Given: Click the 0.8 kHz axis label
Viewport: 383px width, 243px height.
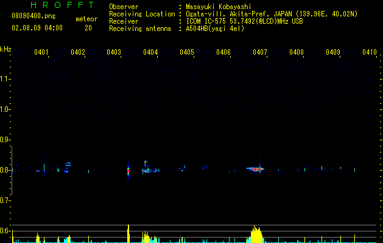Looking at the screenshot, I should tap(5, 170).
